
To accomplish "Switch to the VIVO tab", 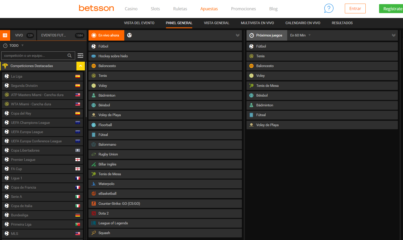I will tap(24, 35).
